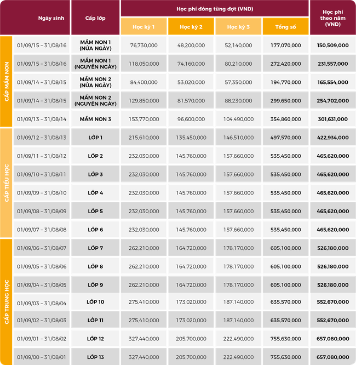Click the 422,934,000 yearly fee cell

pos(332,137)
